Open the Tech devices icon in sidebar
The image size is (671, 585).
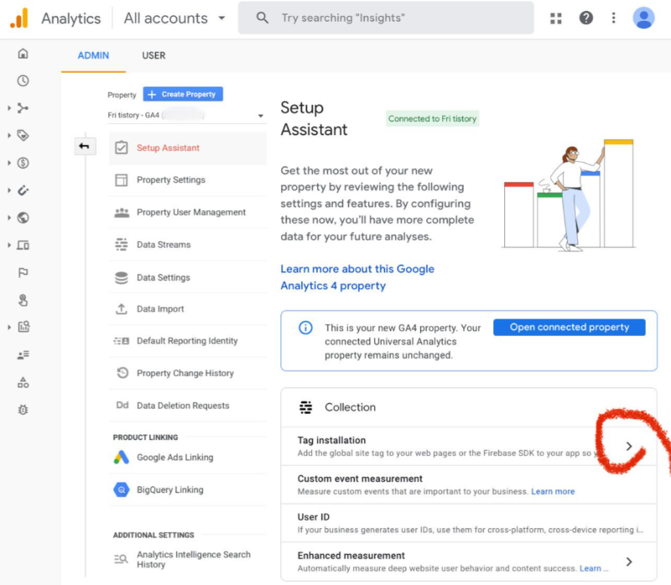tap(23, 245)
